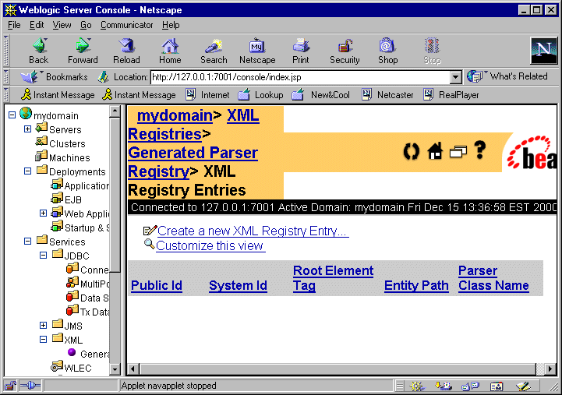Click in the Location URL field

(300, 77)
